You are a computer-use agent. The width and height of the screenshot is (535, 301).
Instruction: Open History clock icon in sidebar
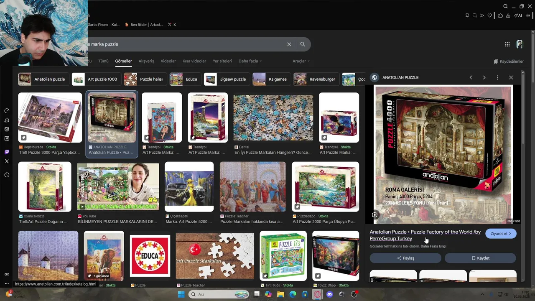click(x=7, y=175)
